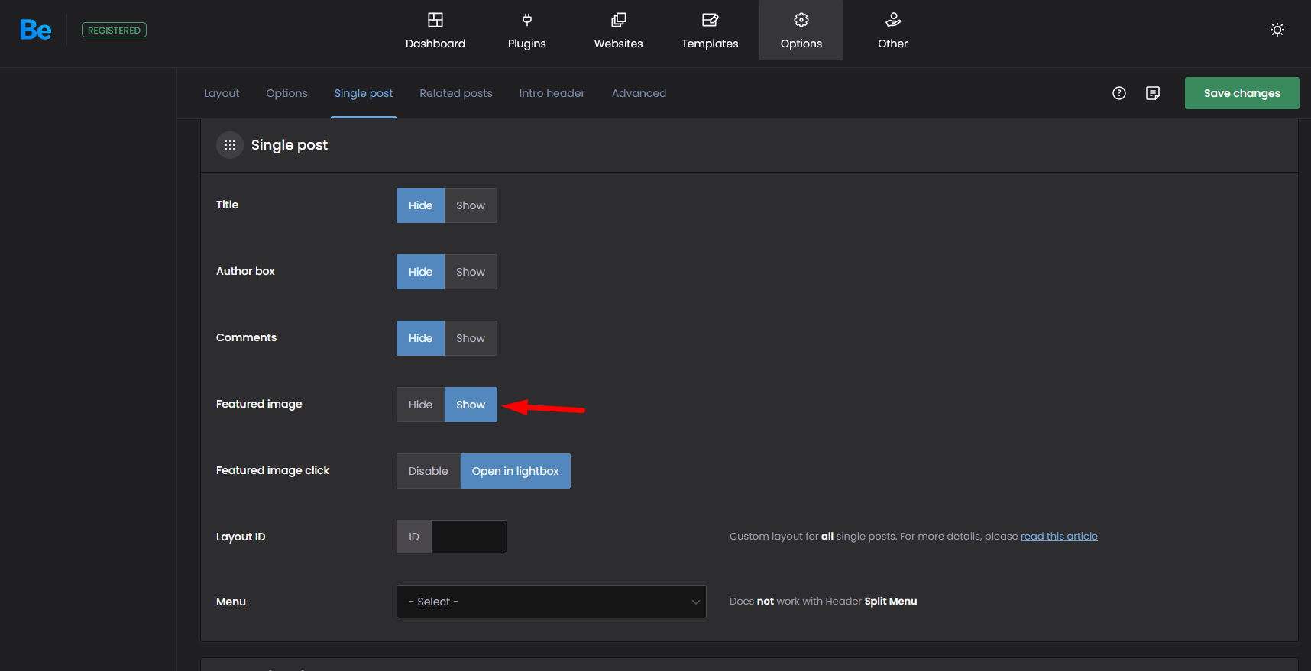1311x671 pixels.
Task: Go to the Related posts tab
Action: pyautogui.click(x=456, y=93)
